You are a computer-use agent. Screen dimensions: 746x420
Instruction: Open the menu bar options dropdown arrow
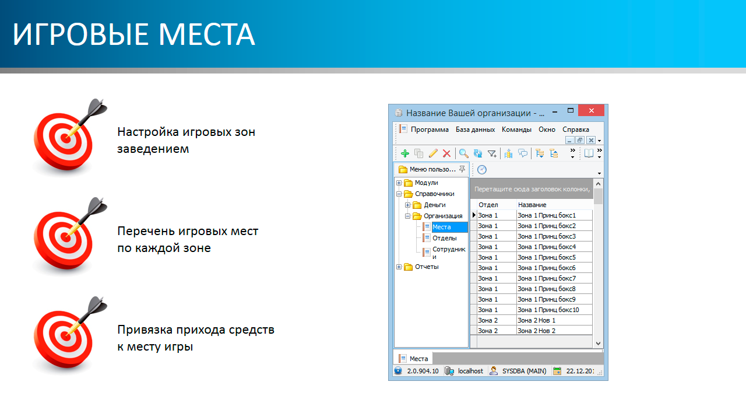coord(600,141)
